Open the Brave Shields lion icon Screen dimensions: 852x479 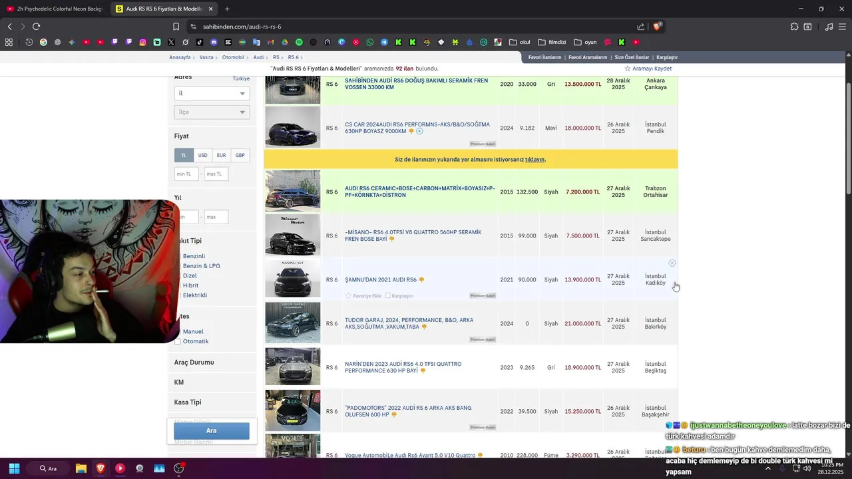click(657, 27)
